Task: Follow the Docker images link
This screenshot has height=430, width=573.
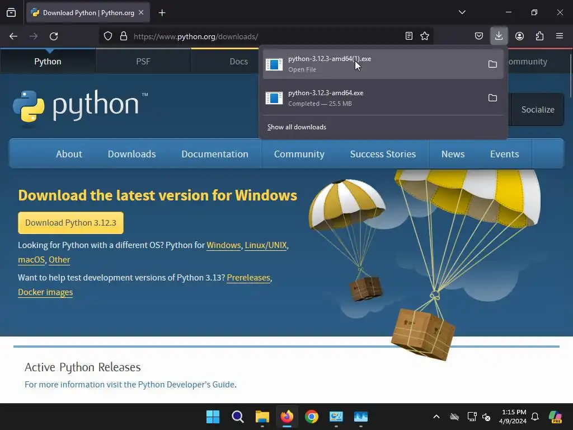Action: (x=45, y=292)
